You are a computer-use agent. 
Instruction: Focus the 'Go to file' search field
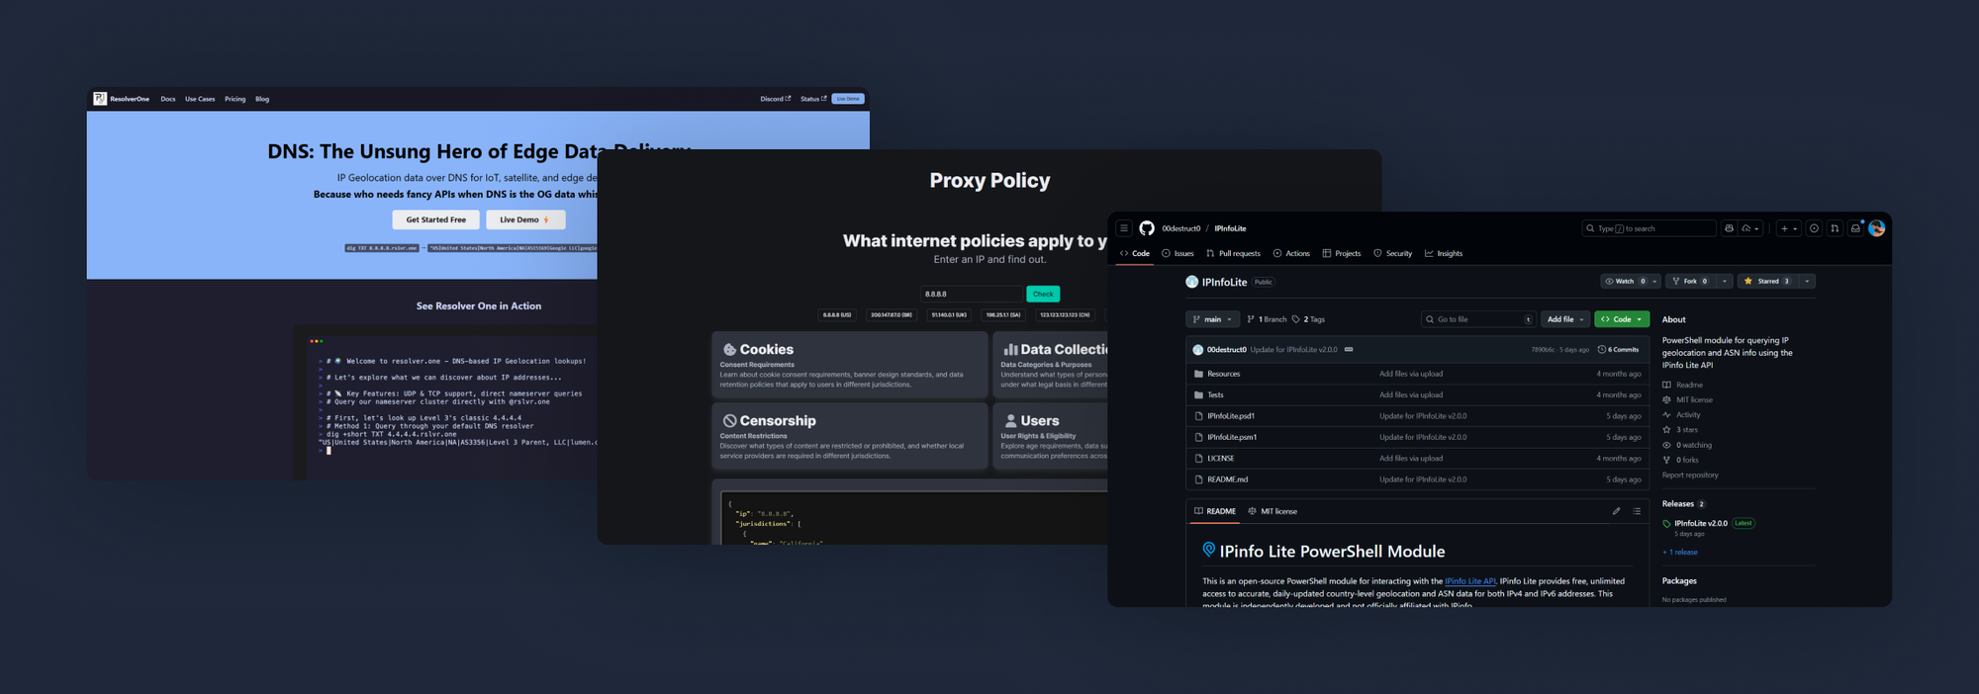[1478, 319]
